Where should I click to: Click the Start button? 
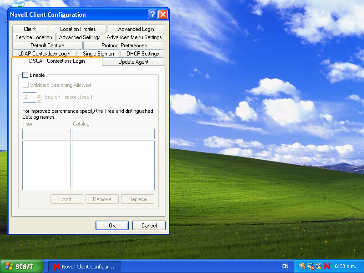click(x=21, y=266)
